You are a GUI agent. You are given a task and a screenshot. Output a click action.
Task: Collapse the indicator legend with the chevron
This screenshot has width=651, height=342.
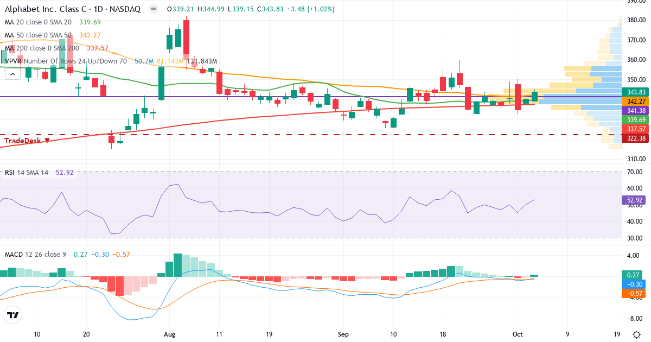(12, 74)
